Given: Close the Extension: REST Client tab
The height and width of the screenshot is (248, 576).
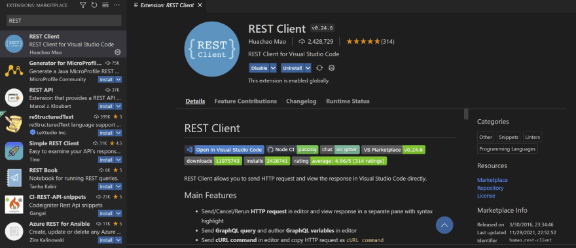Looking at the screenshot, I should coord(200,5).
